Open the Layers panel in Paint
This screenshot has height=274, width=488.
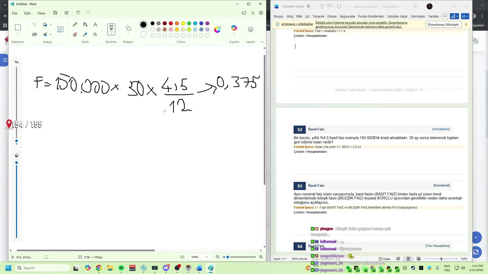[x=250, y=29]
